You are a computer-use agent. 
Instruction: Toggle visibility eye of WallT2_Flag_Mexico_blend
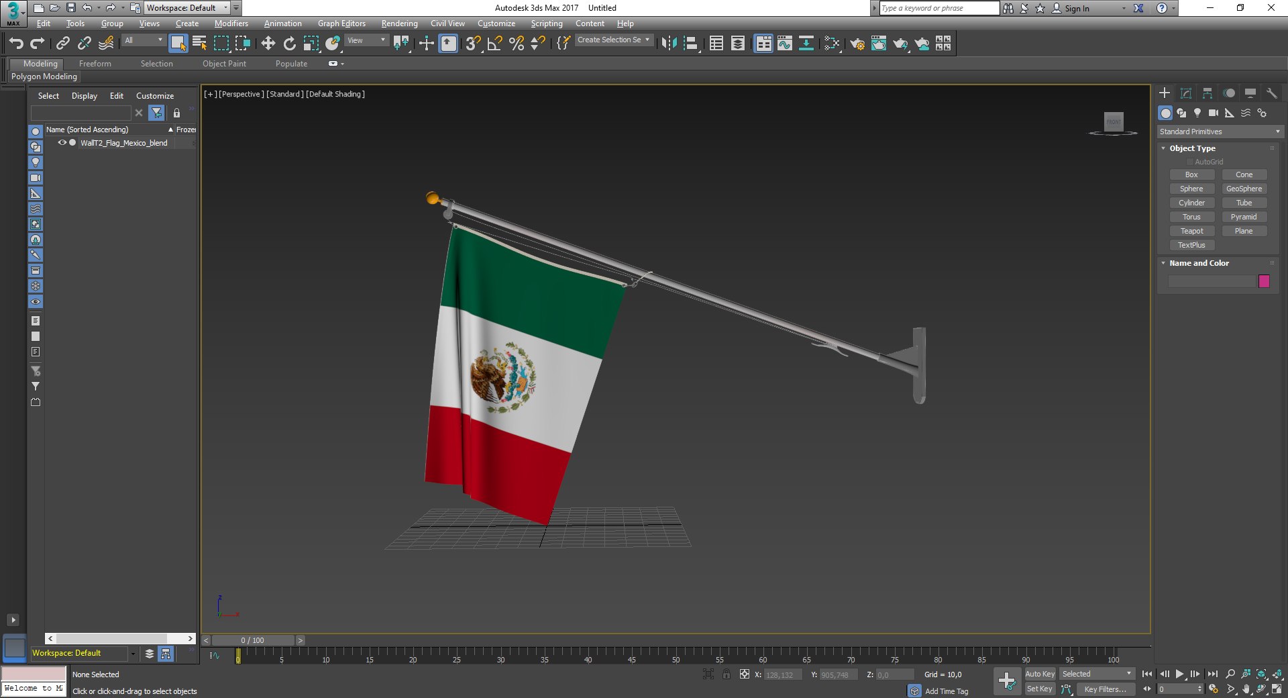[x=62, y=143]
